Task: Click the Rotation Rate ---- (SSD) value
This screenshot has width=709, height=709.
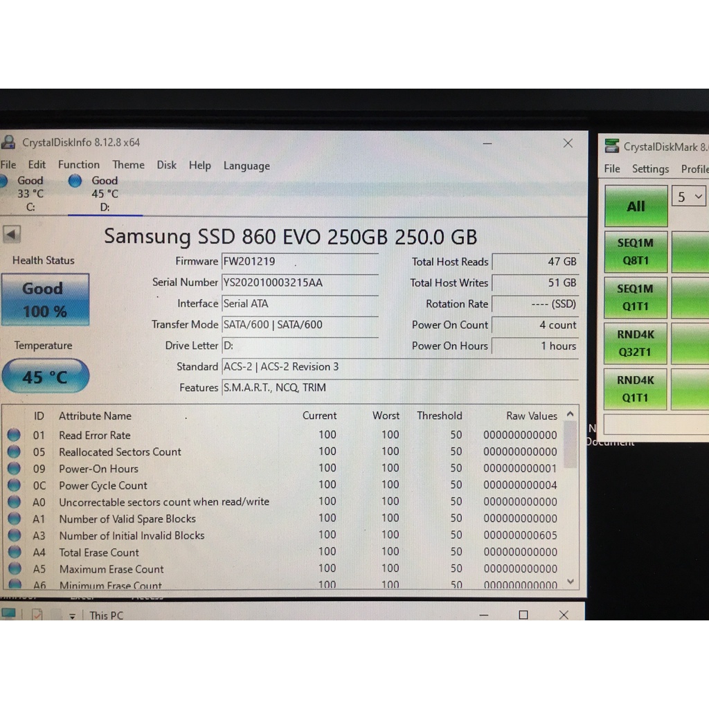Action: click(x=535, y=304)
